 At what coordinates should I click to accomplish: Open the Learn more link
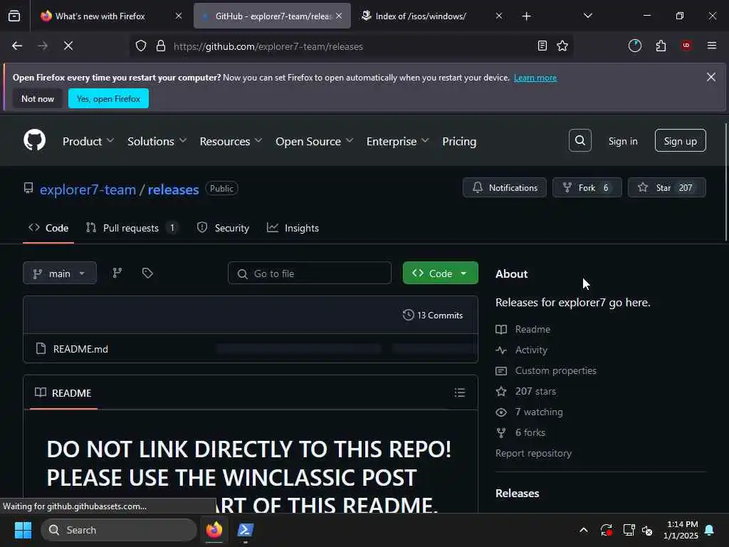coord(535,78)
